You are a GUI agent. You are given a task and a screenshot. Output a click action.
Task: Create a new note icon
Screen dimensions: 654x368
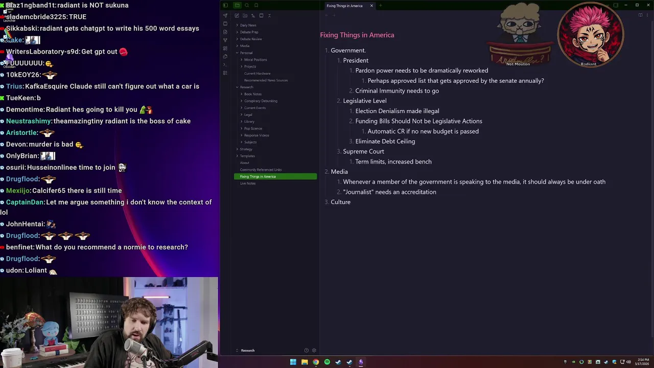pyautogui.click(x=237, y=15)
